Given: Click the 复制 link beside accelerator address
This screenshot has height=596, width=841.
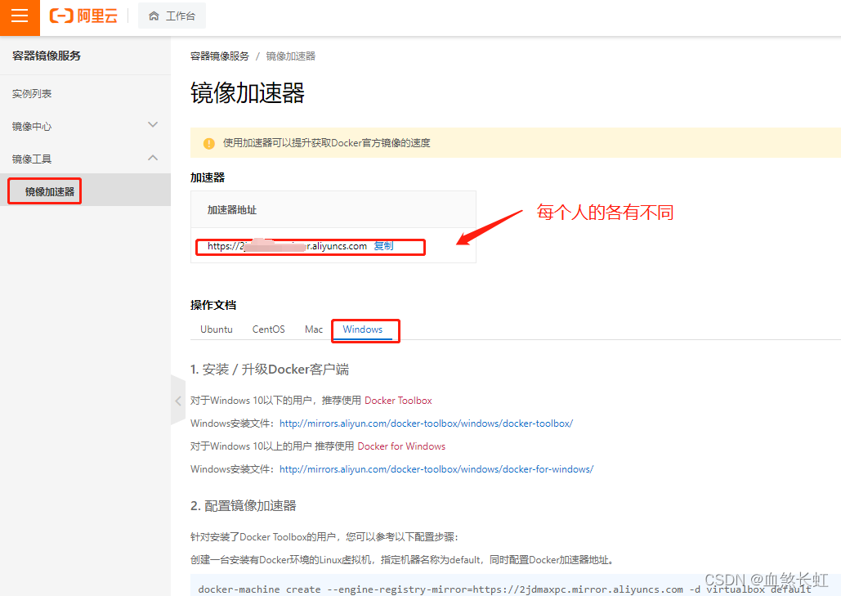Looking at the screenshot, I should (383, 246).
